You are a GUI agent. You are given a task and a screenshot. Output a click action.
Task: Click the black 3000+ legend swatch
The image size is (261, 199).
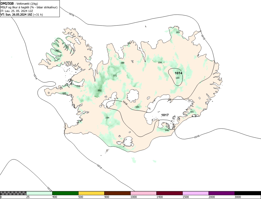(x=248, y=193)
